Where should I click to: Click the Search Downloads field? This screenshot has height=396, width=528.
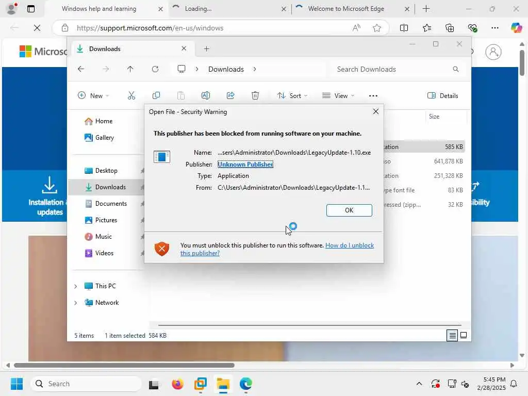(398, 69)
